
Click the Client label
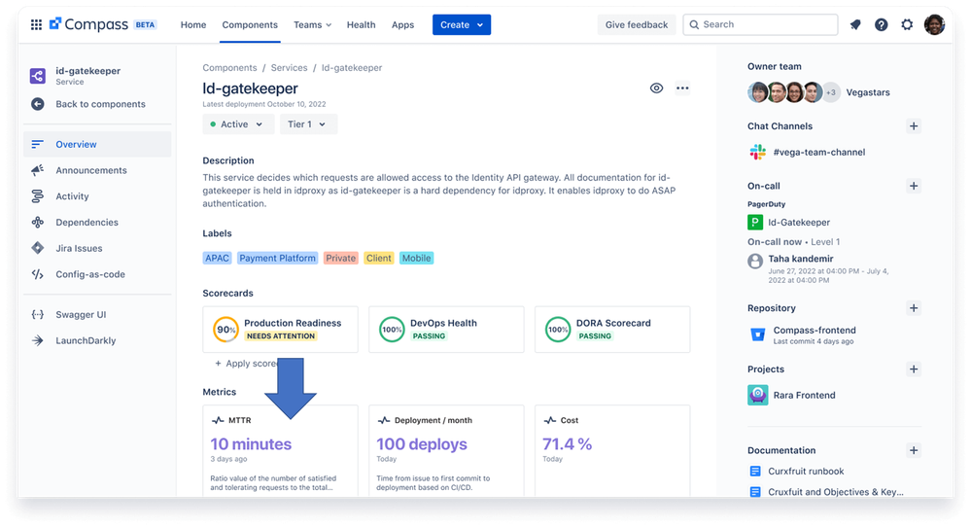tap(378, 259)
